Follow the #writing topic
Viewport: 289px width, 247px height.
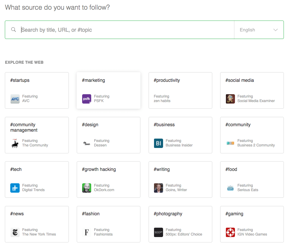coord(180,179)
